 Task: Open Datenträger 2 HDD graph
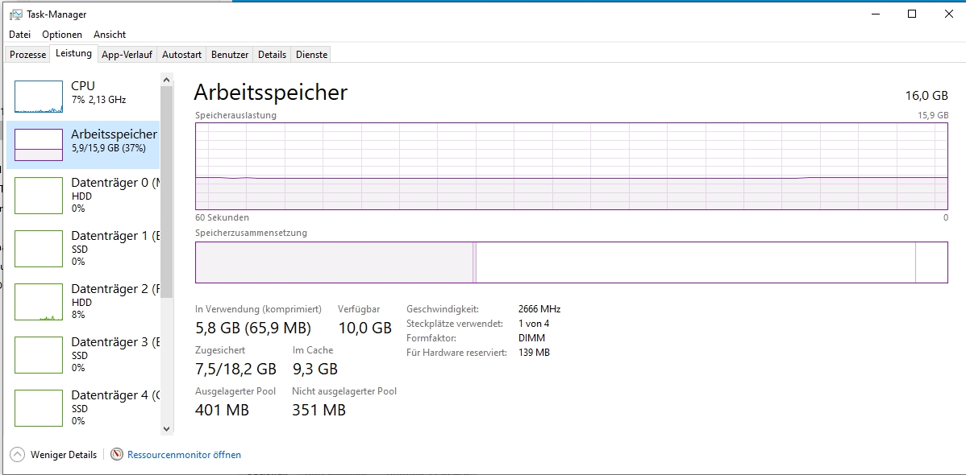click(x=39, y=302)
